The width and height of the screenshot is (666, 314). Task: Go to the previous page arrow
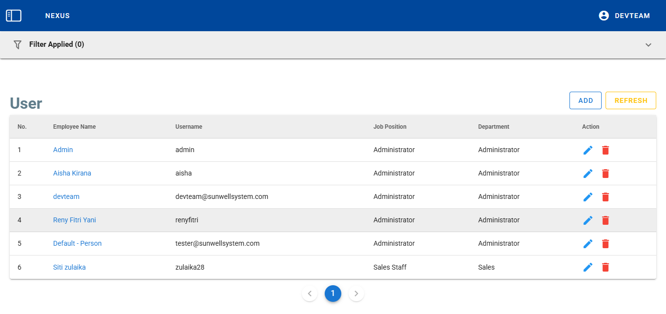(x=310, y=294)
